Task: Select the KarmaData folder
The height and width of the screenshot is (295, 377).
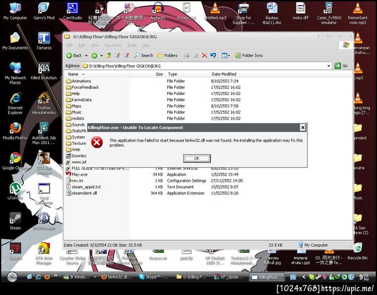Action: coord(79,100)
